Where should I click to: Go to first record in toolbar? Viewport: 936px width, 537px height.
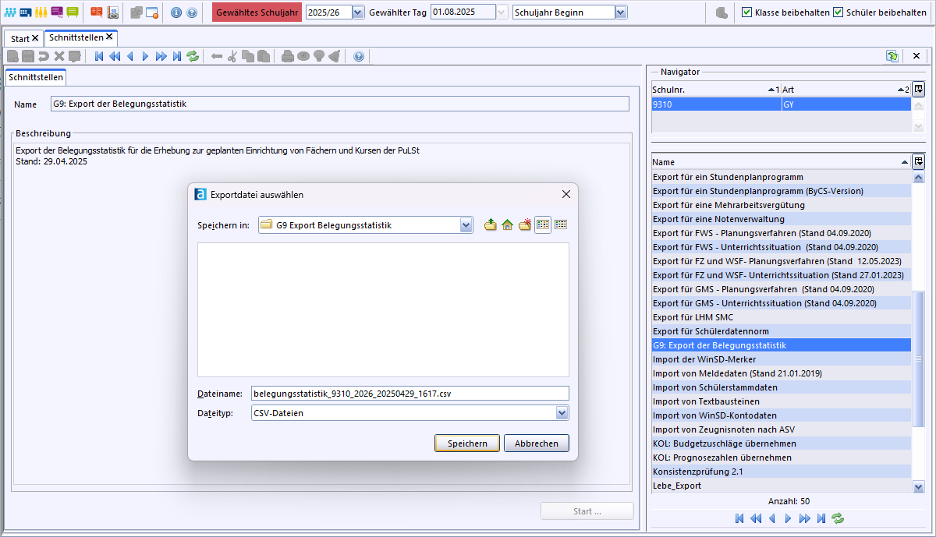pos(99,56)
